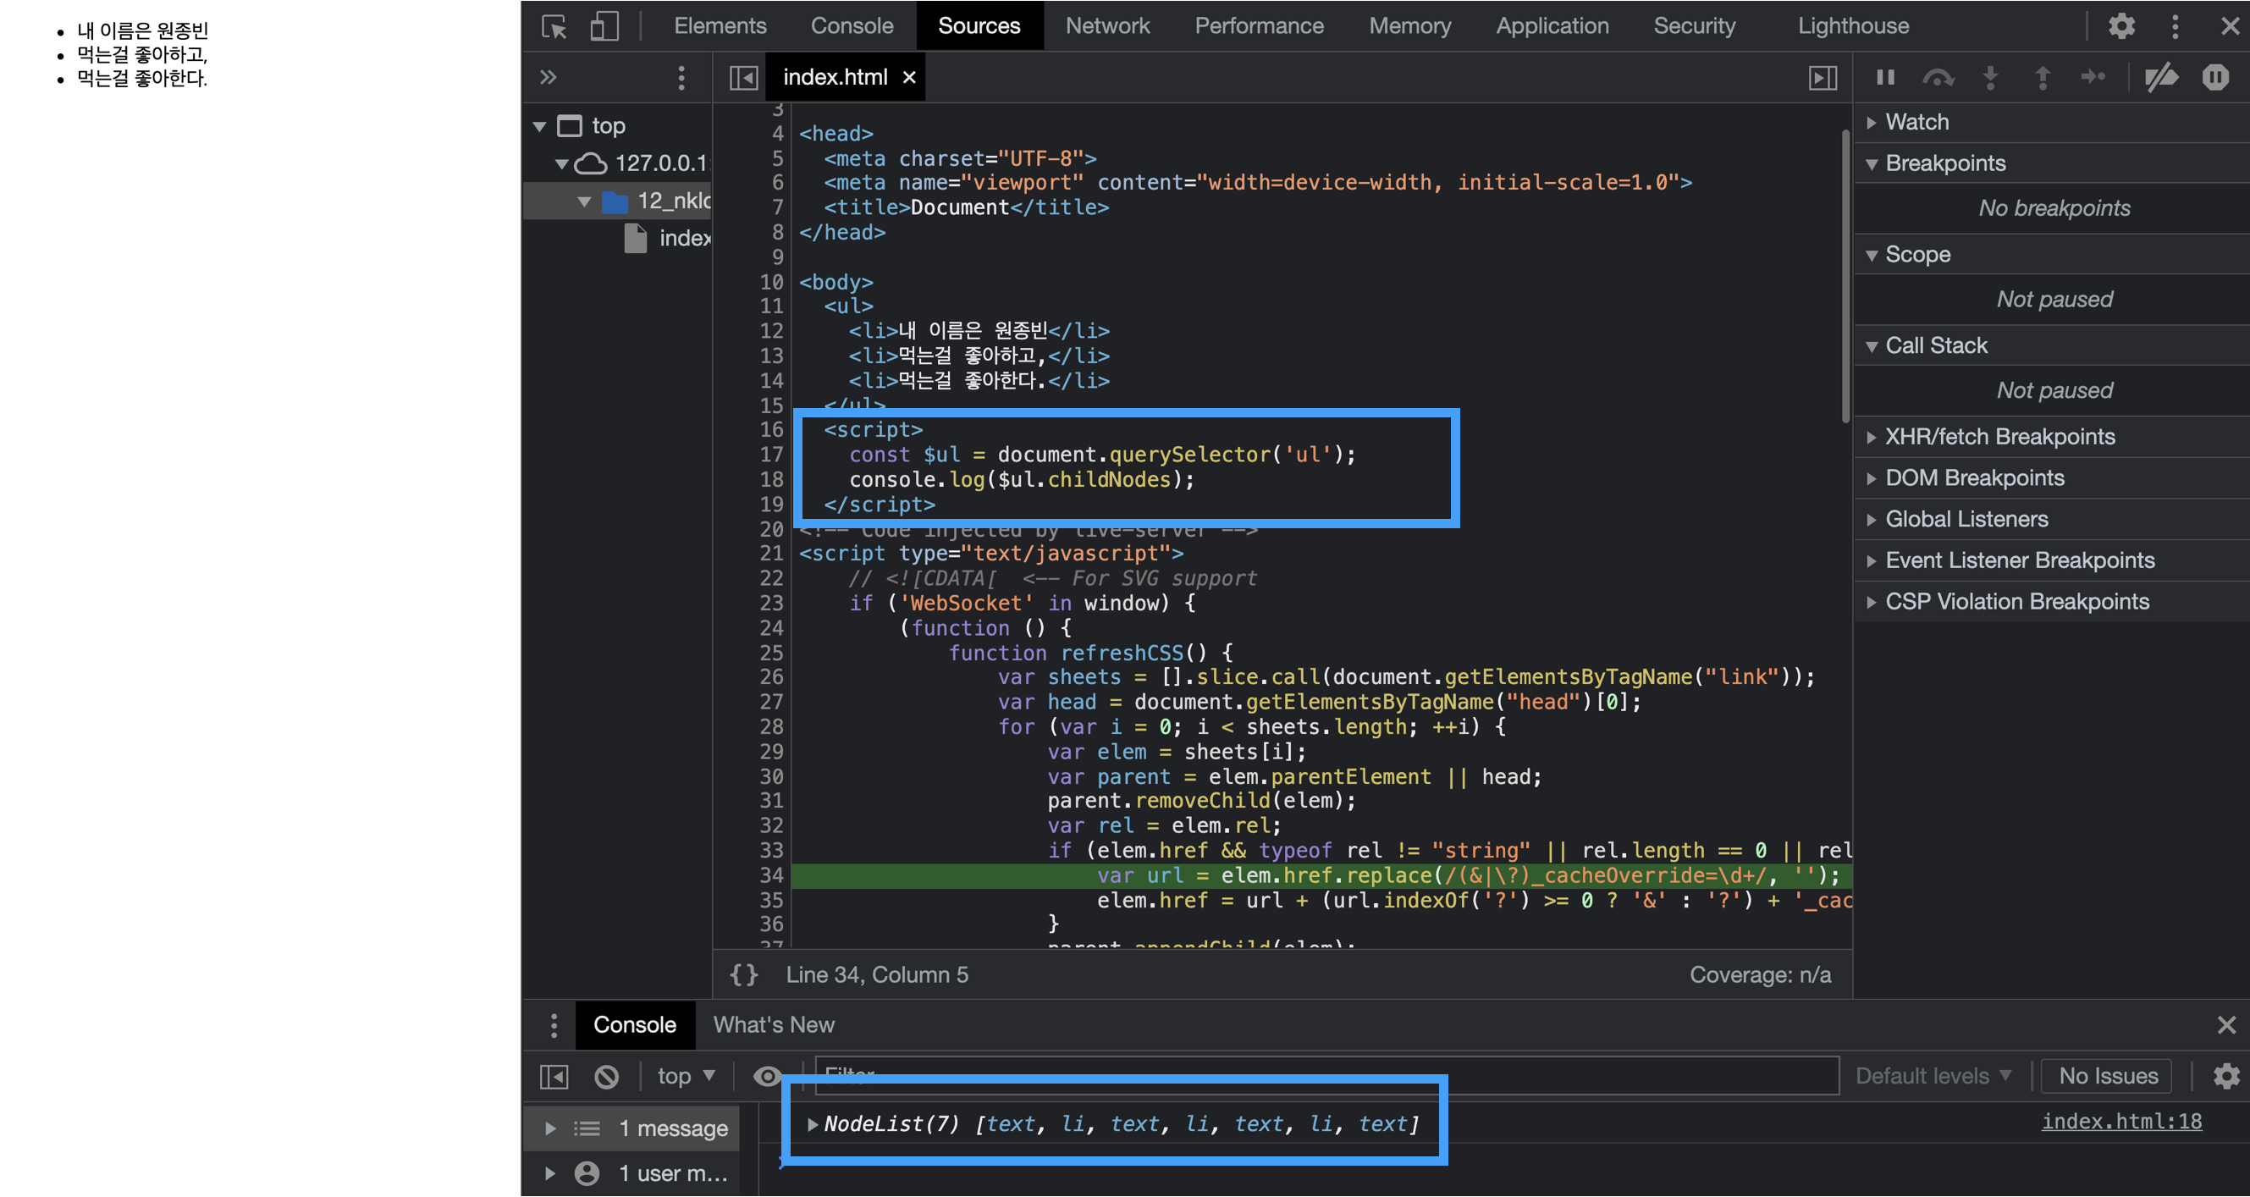2250x1197 pixels.
Task: Select the top frame context dropdown
Action: [x=685, y=1075]
